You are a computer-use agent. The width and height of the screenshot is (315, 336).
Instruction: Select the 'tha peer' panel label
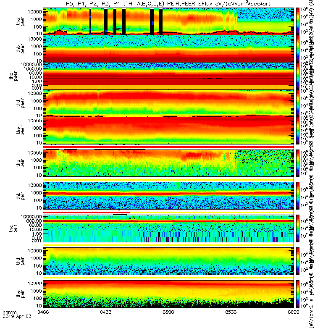pos(21,22)
